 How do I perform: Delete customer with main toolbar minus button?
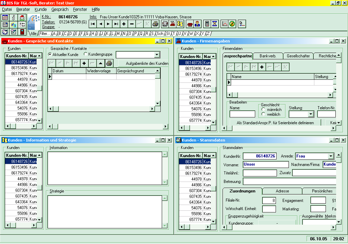pos(132,24)
